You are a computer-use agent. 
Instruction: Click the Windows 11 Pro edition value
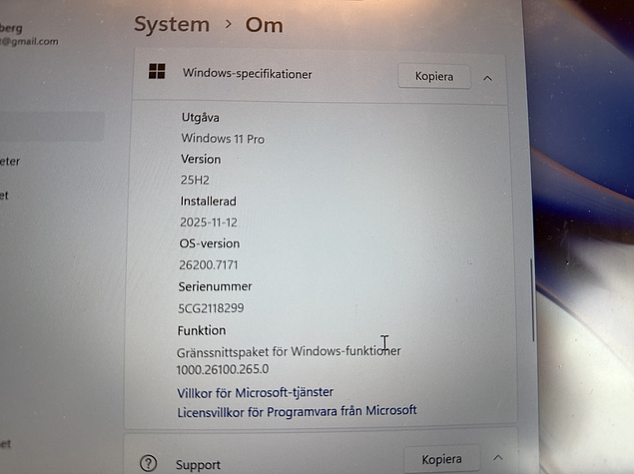(223, 138)
